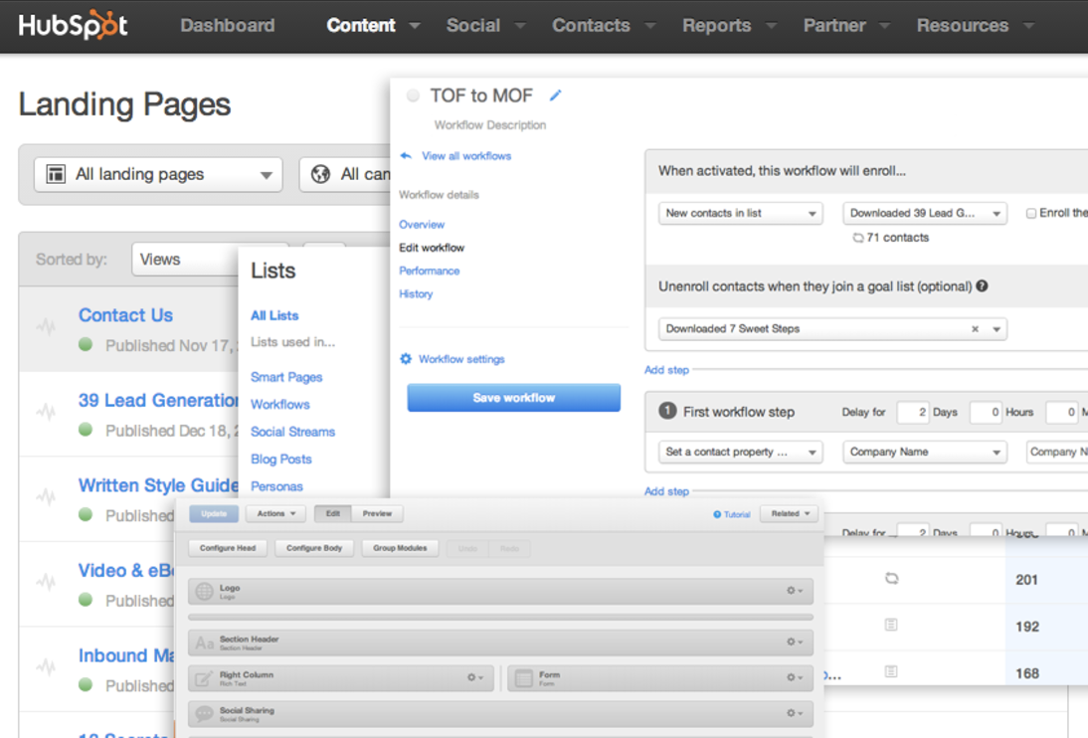Clear Downloaded 7 Sweet Steps selection with the x
Screen dimensions: 1088x738
pos(975,329)
